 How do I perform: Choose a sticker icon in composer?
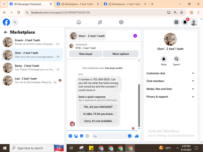point(82,136)
